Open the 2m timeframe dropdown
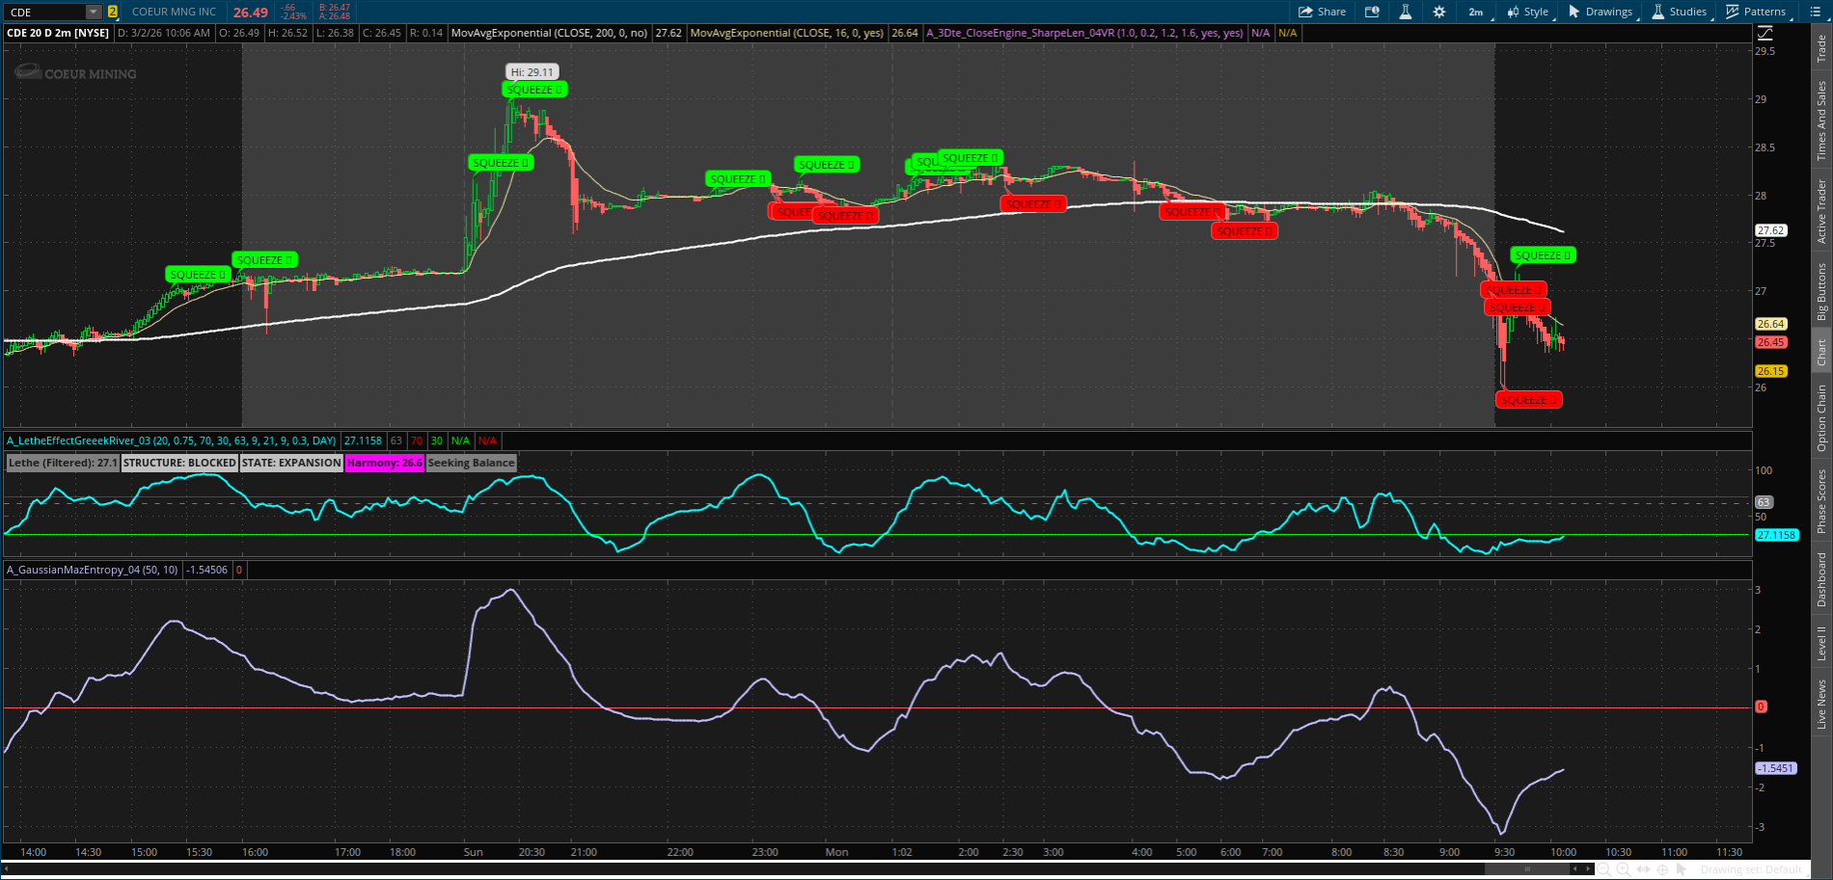1833x880 pixels. tap(1477, 12)
